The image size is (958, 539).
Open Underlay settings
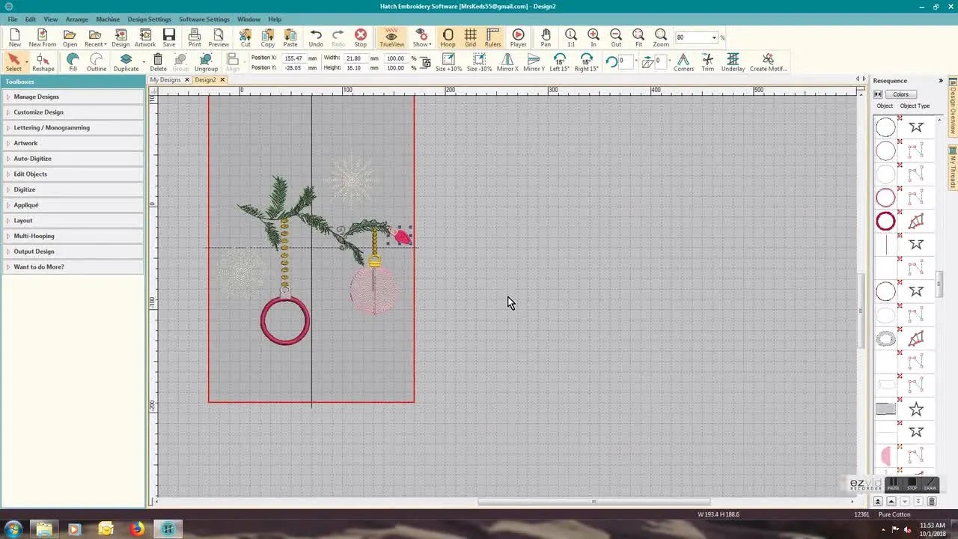(733, 63)
